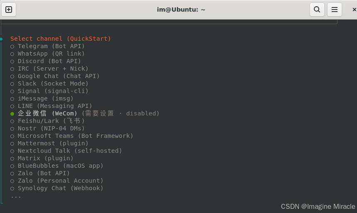
Task: Select the Google Chat (Chat API) radio option
Action: (12, 76)
